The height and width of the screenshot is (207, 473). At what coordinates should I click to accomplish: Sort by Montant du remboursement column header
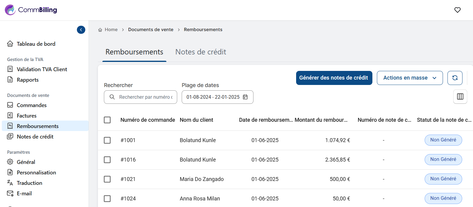click(x=321, y=120)
